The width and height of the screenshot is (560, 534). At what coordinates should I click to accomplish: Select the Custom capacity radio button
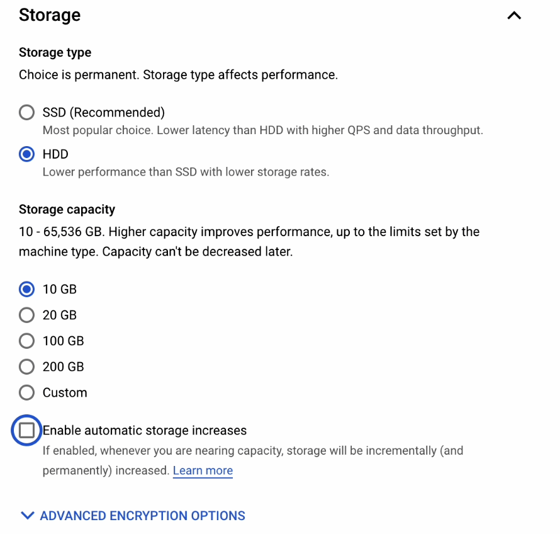click(26, 393)
